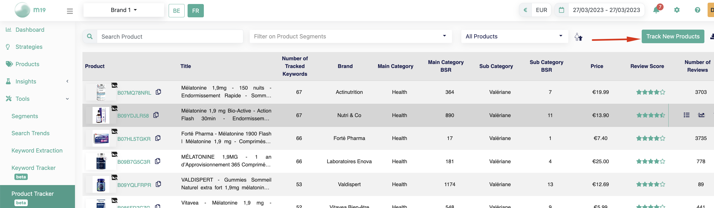Open Segments under Tools
This screenshot has width=714, height=208.
(x=25, y=116)
